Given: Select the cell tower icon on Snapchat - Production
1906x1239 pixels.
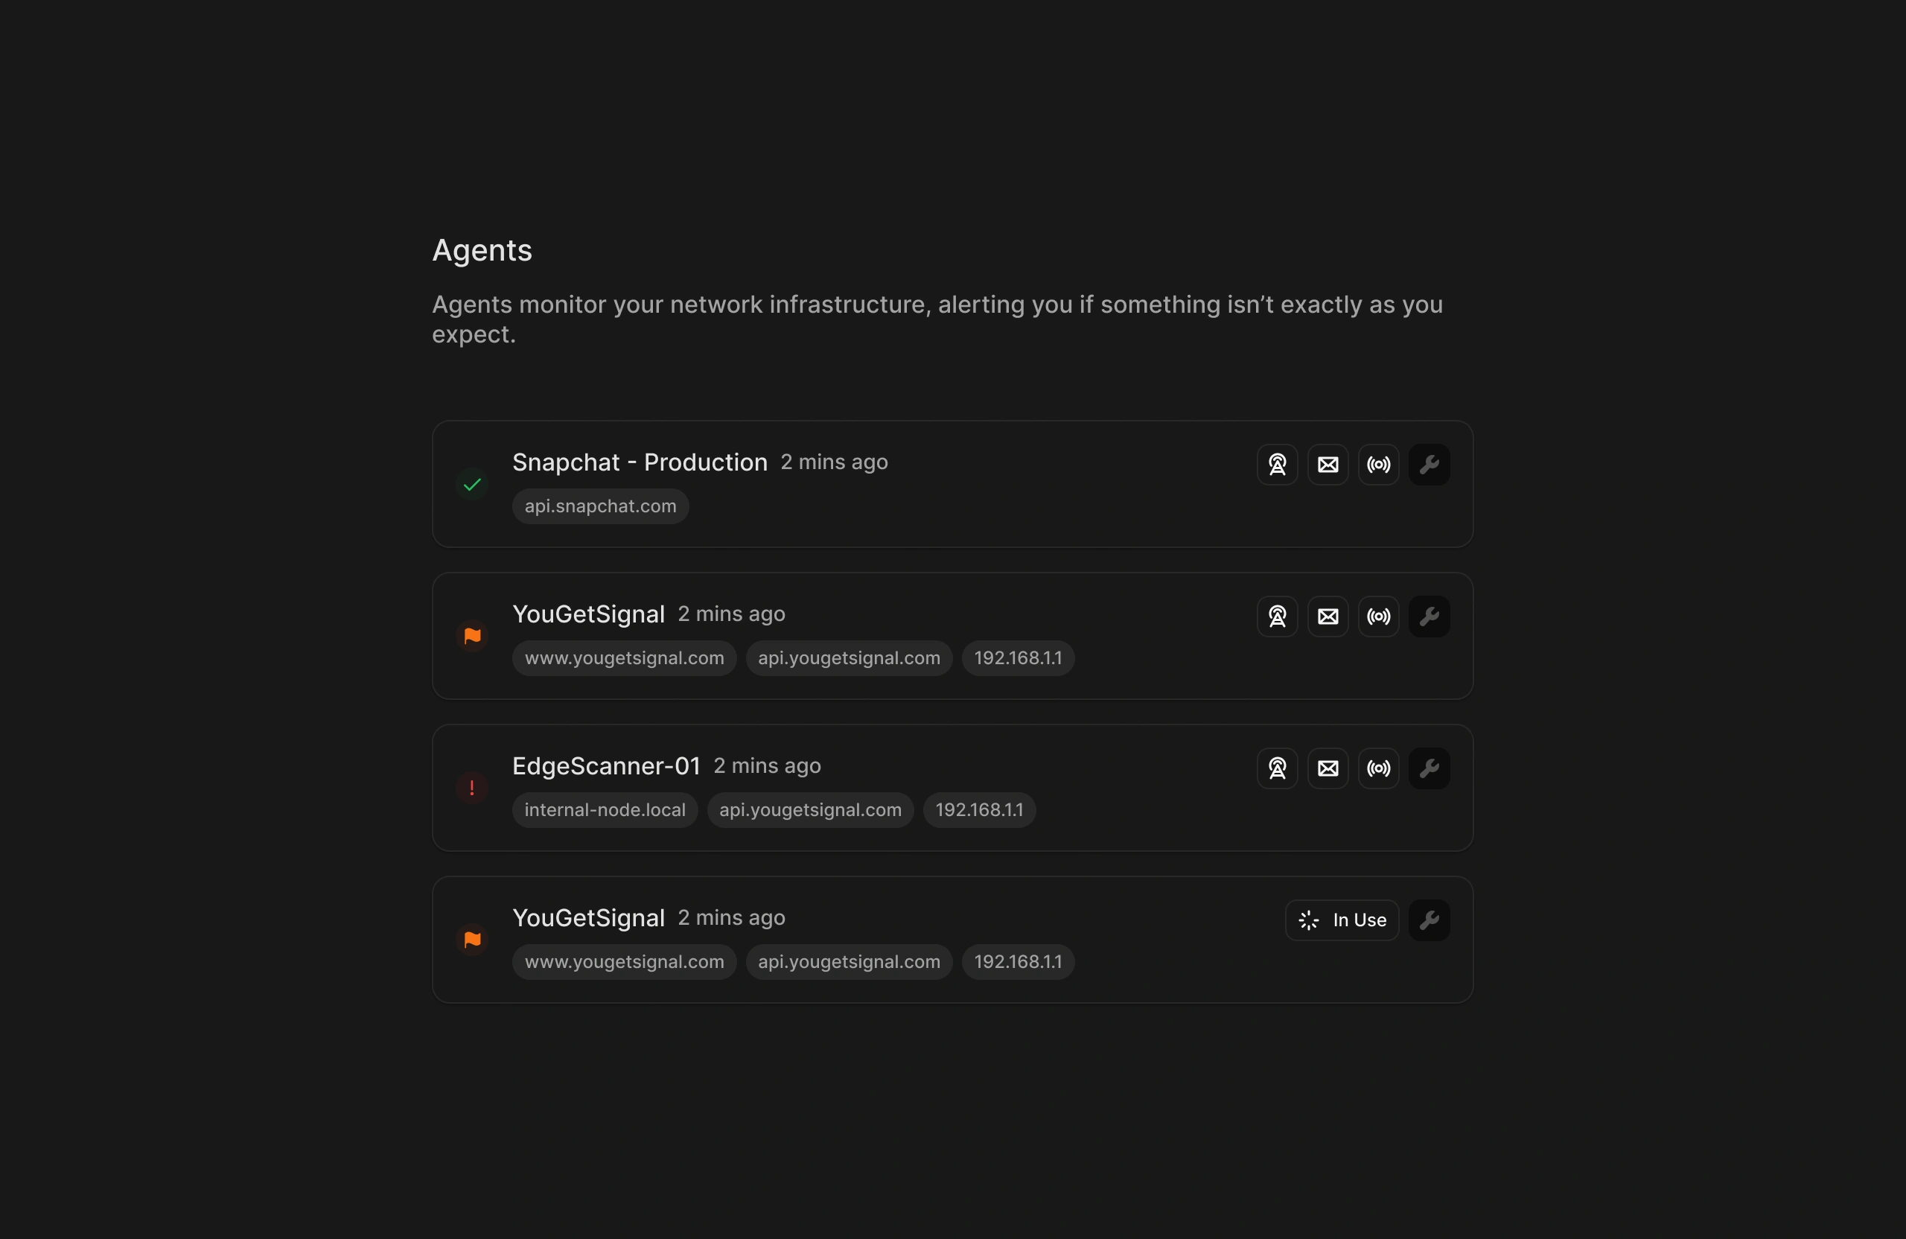Looking at the screenshot, I should point(1277,465).
